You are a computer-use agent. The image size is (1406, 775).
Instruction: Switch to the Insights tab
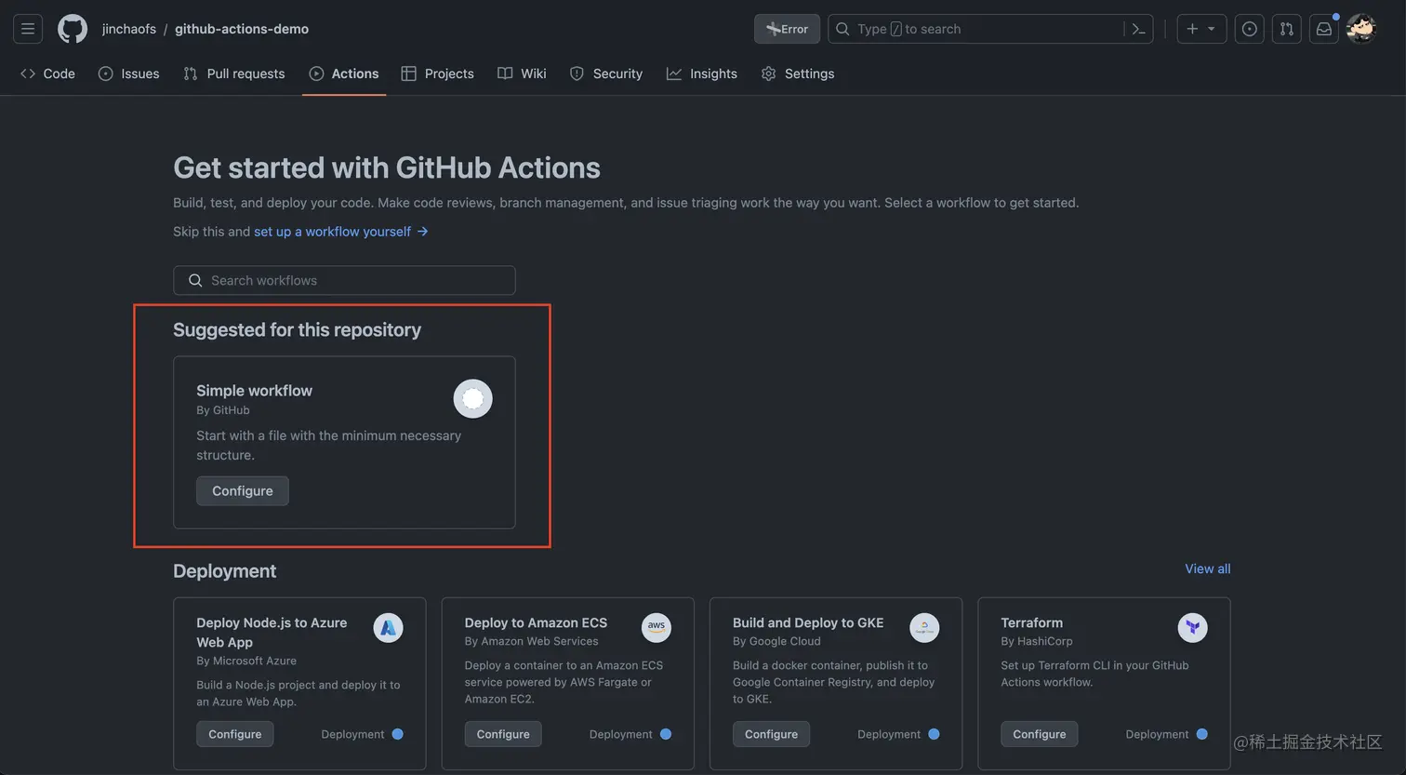(702, 73)
